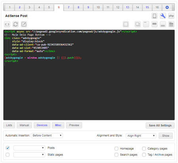This screenshot has width=178, height=163.
Task: Open the gear settings tab
Action: 167,7
